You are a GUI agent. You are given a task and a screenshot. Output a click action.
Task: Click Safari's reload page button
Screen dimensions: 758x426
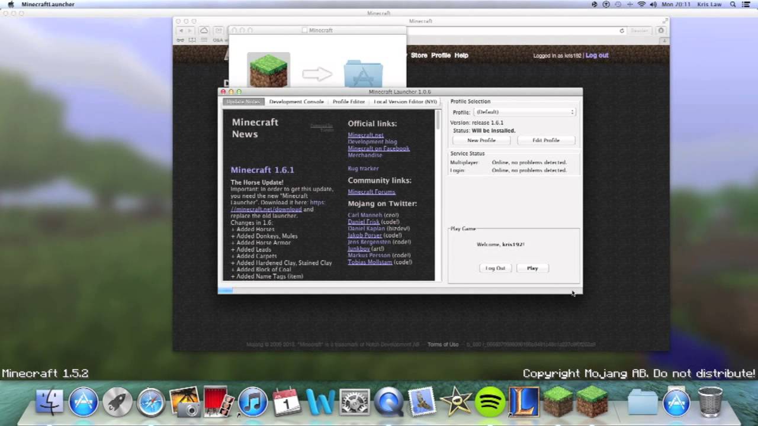622,31
